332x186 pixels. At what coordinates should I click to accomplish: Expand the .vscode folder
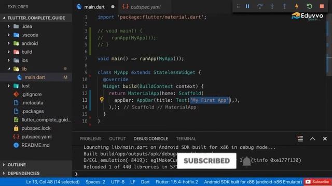point(9,35)
